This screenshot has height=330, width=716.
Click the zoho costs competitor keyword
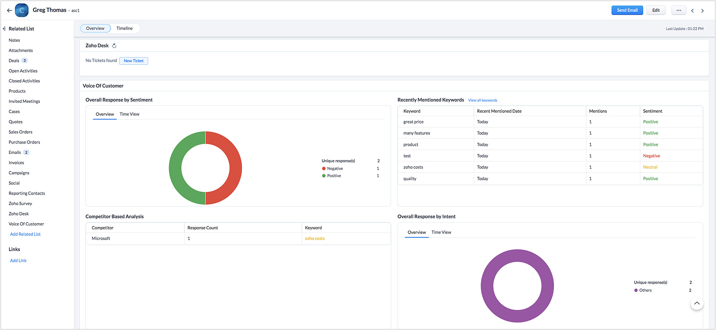(314, 239)
